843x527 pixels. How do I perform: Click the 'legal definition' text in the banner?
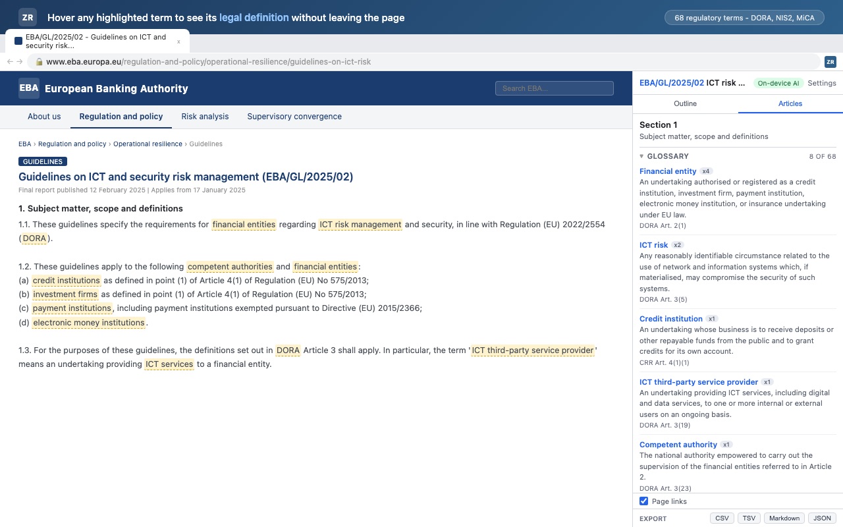pyautogui.click(x=254, y=18)
